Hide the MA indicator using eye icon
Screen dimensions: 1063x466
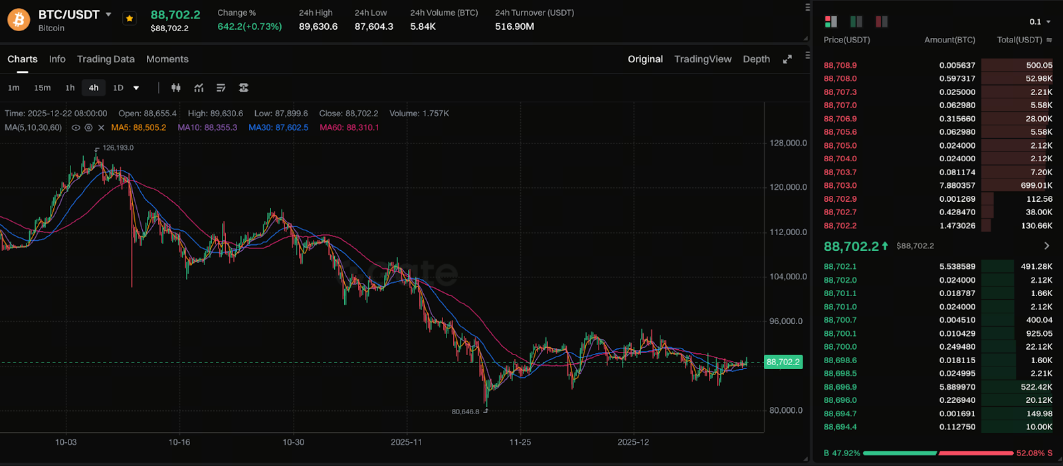click(x=76, y=127)
